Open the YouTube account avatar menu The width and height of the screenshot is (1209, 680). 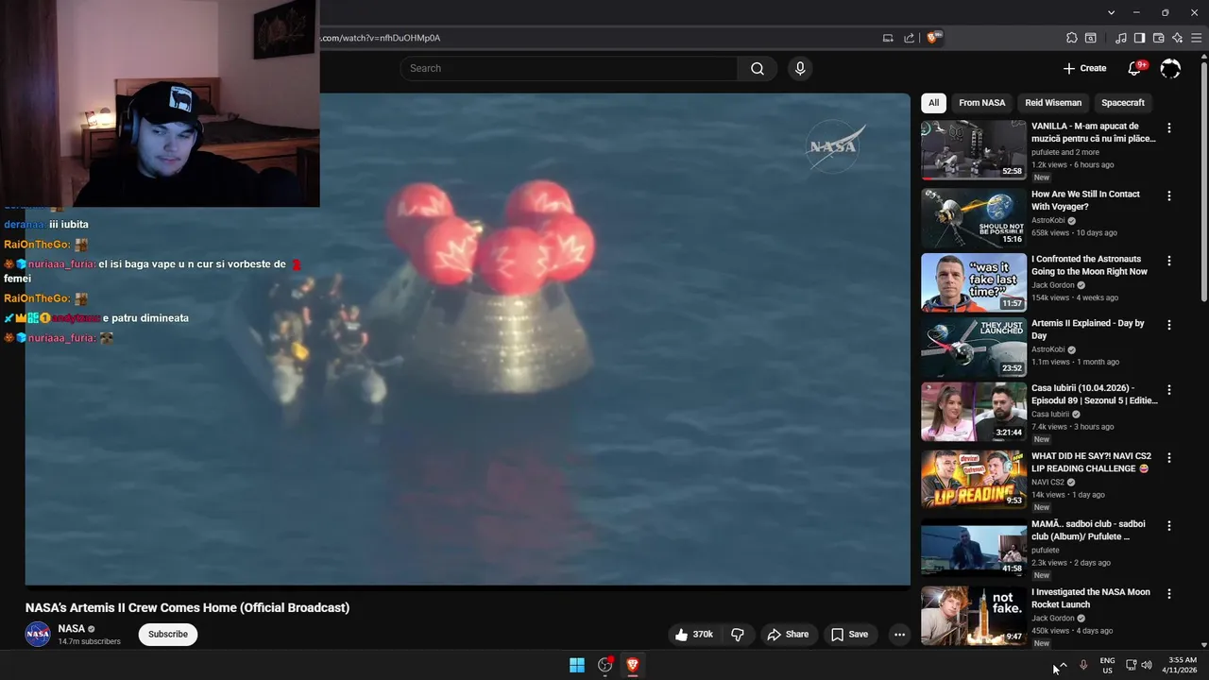1170,68
